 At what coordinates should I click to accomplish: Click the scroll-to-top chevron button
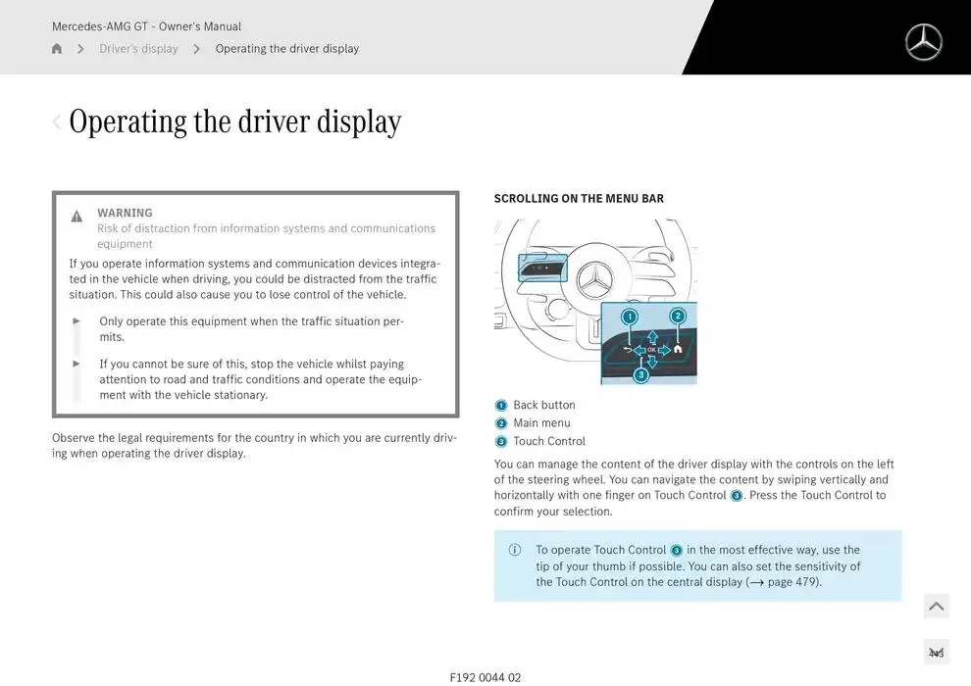pos(936,606)
